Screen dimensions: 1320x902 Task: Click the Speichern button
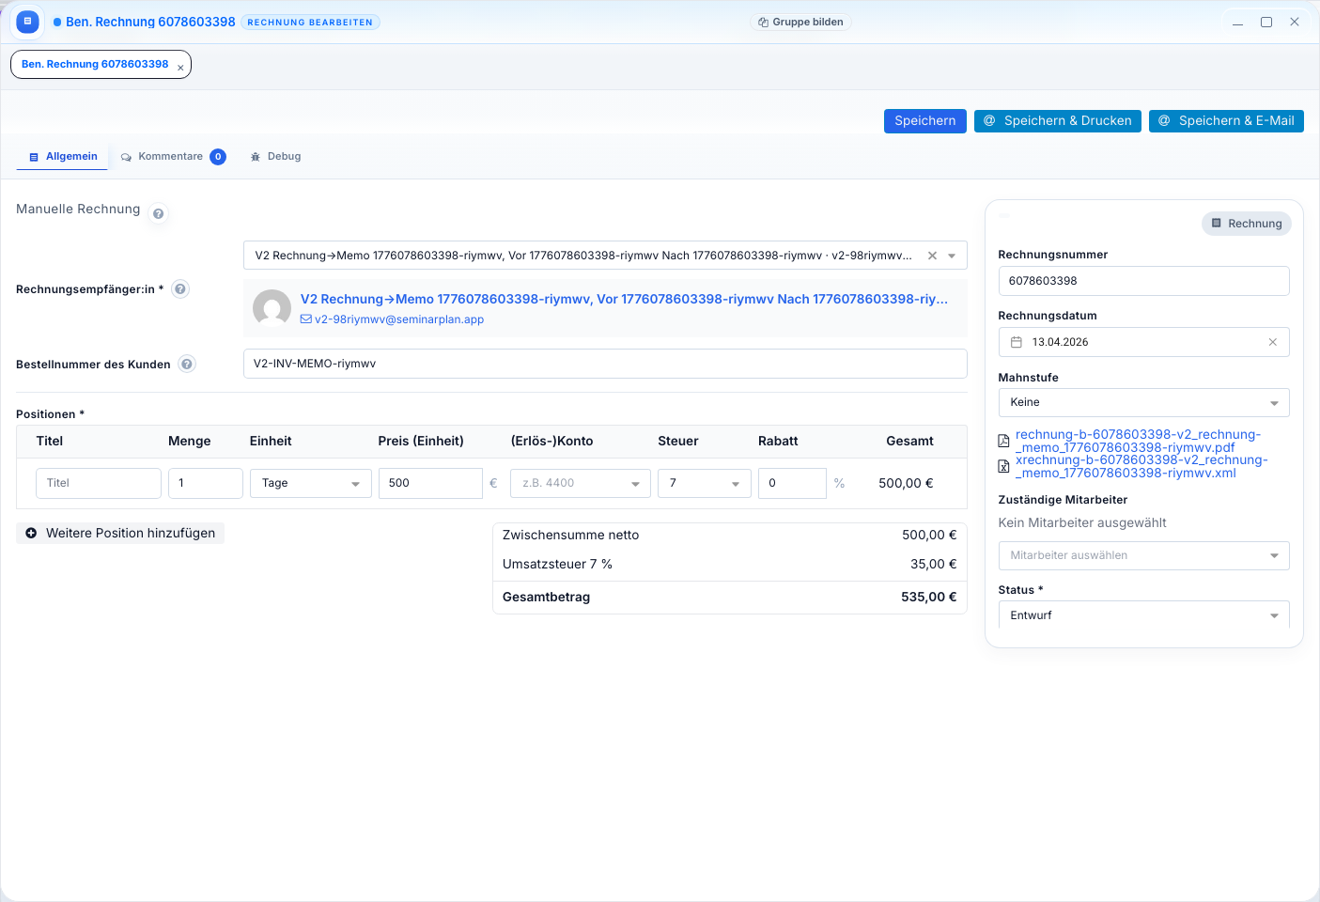click(924, 121)
